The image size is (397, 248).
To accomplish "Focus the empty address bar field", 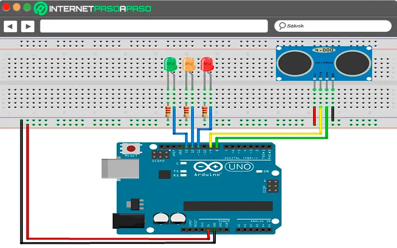I will pos(154,26).
